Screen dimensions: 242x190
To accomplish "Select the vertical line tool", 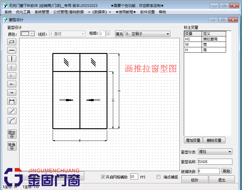I will click(12, 58).
